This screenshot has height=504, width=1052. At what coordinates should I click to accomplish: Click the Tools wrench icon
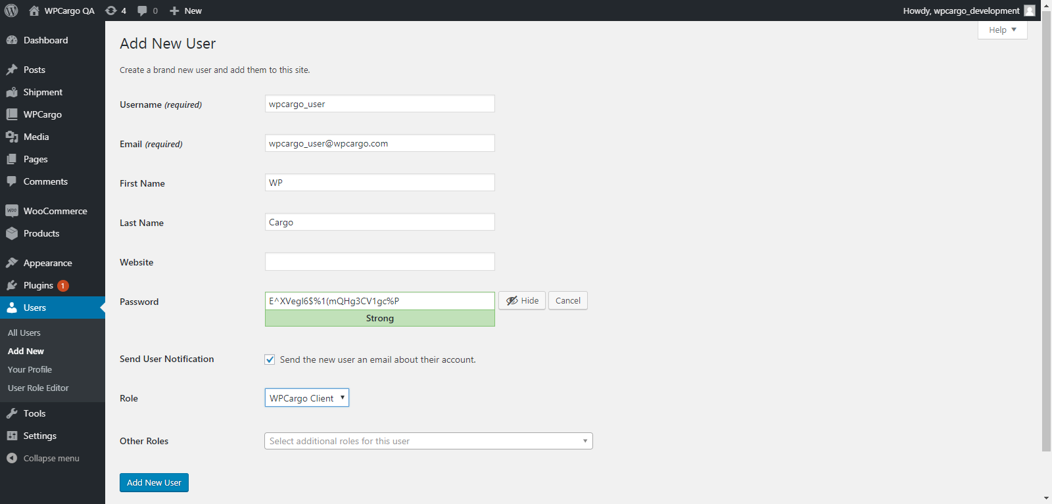[12, 413]
